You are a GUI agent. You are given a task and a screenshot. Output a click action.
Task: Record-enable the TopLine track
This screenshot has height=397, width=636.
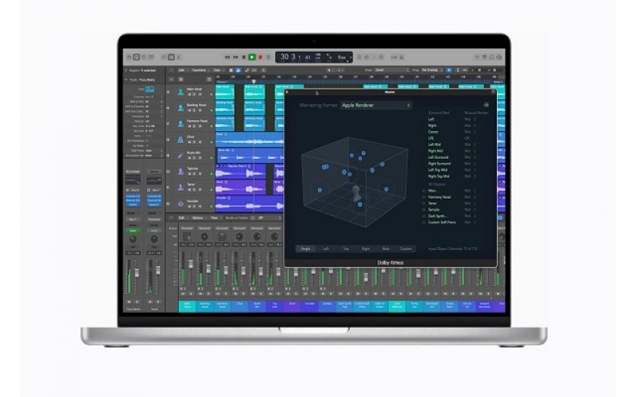[x=200, y=174]
